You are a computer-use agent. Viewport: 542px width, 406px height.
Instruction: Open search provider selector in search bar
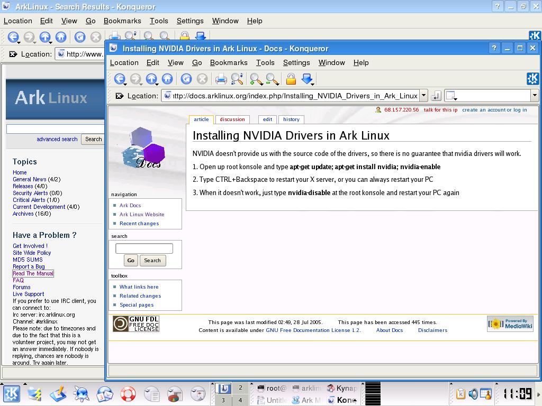click(451, 96)
